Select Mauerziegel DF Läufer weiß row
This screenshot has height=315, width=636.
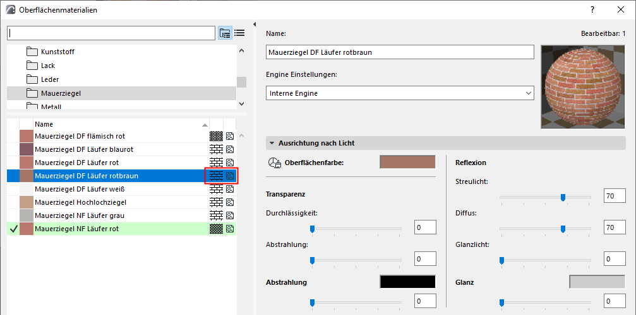point(121,189)
